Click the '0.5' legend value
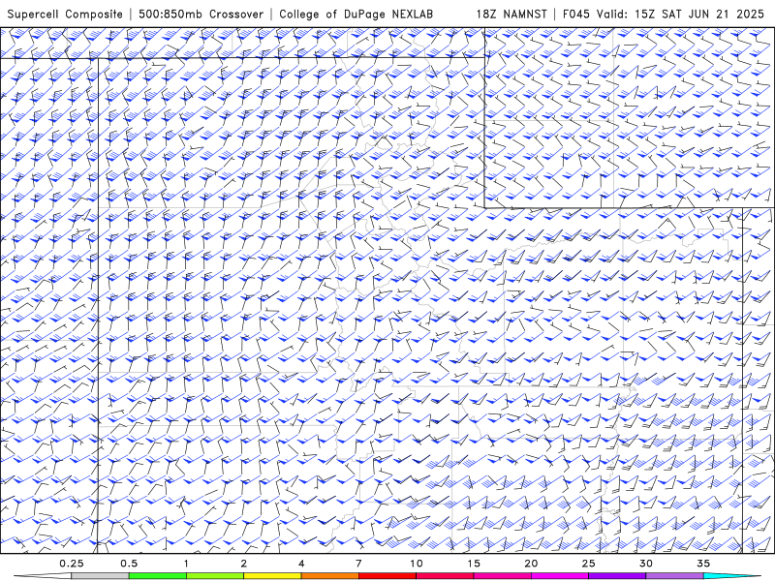The image size is (775, 581). click(129, 564)
